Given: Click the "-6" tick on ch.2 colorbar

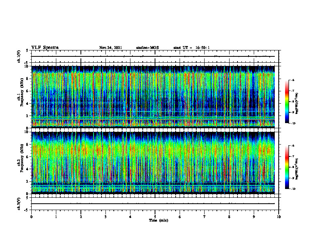Looking at the screenshot, I should (293, 146).
